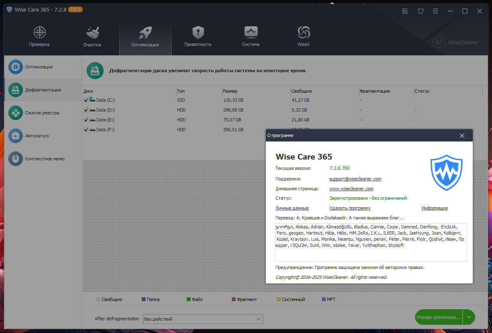Uncheck the Data (F:) drive checkbox
Image resolution: width=492 pixels, height=333 pixels.
tap(86, 130)
